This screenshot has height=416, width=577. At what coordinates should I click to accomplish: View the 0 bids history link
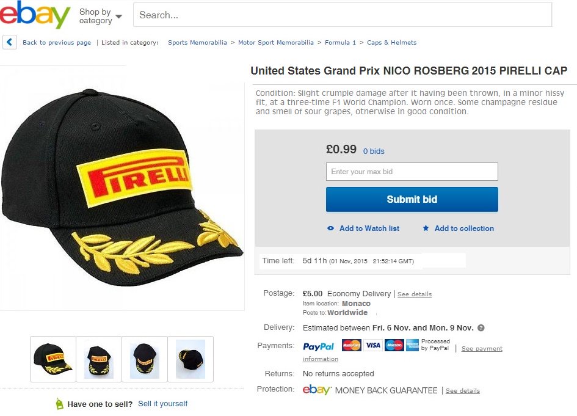coord(374,151)
